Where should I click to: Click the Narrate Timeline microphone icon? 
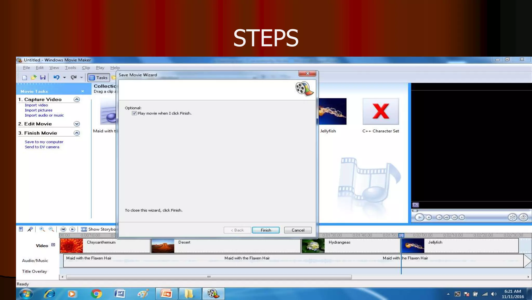30,229
